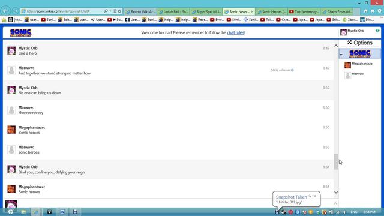Image resolution: width=384 pixels, height=216 pixels.
Task: Click the add-to-favorites-bar star icon
Action: coord(4,20)
